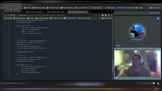
Task: Open HR Omni folder in GitHub window bookmarks bar
Action: tap(31, 18)
